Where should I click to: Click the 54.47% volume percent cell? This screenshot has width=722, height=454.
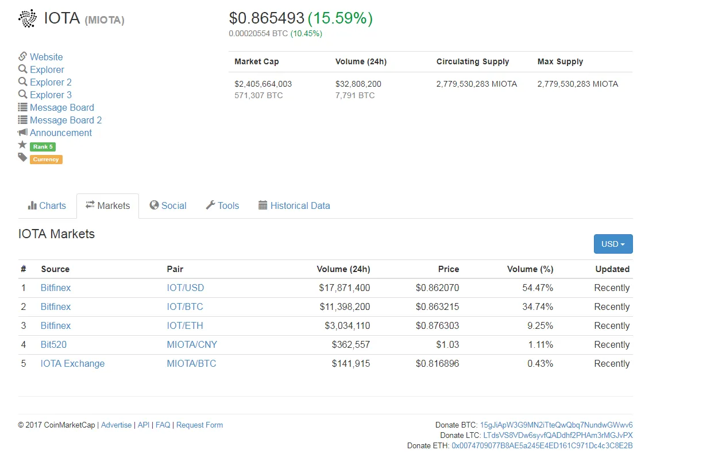click(x=538, y=288)
